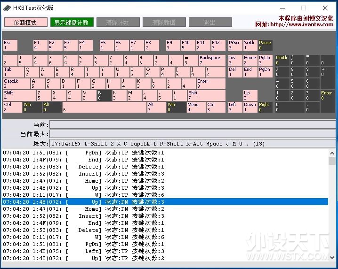Toggle the 显示键盘计数 green button
Screen dimensions: 338x269
72,23
